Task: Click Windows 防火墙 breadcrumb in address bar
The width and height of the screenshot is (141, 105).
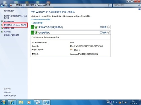Action: 44,5
